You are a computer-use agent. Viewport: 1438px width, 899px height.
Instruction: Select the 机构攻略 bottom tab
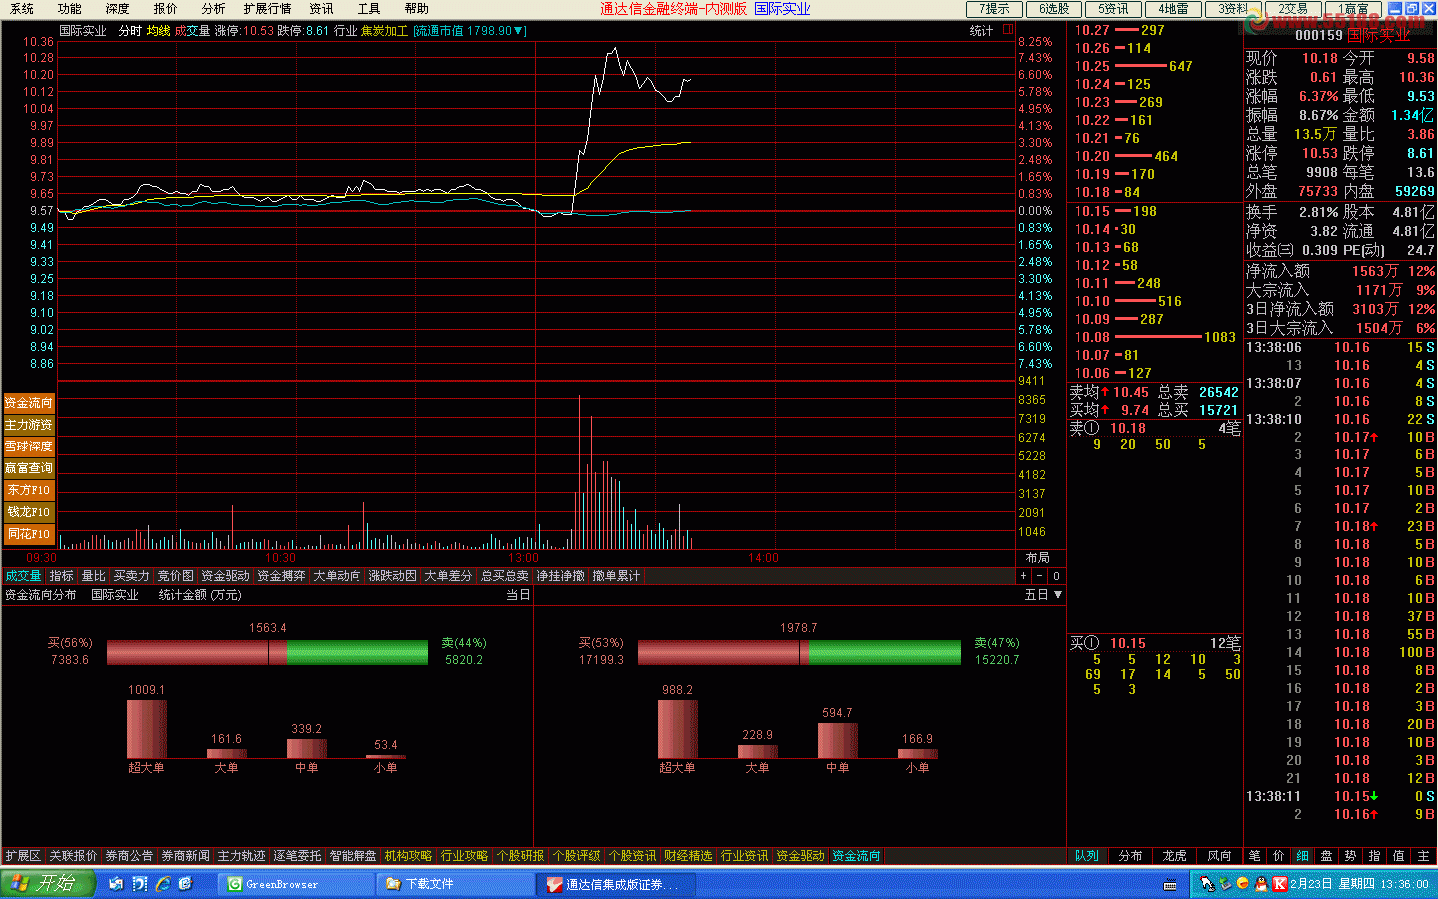(408, 856)
